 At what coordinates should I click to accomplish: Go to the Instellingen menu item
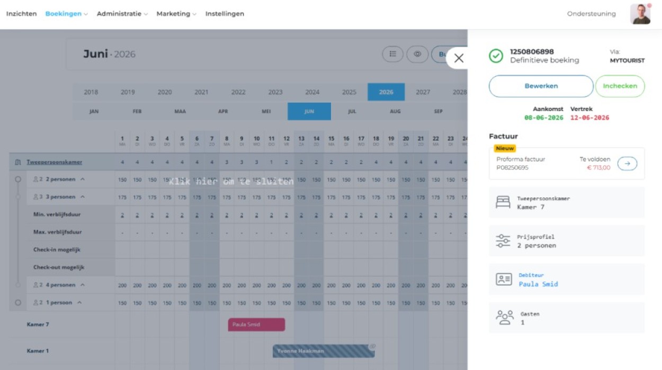click(x=225, y=14)
